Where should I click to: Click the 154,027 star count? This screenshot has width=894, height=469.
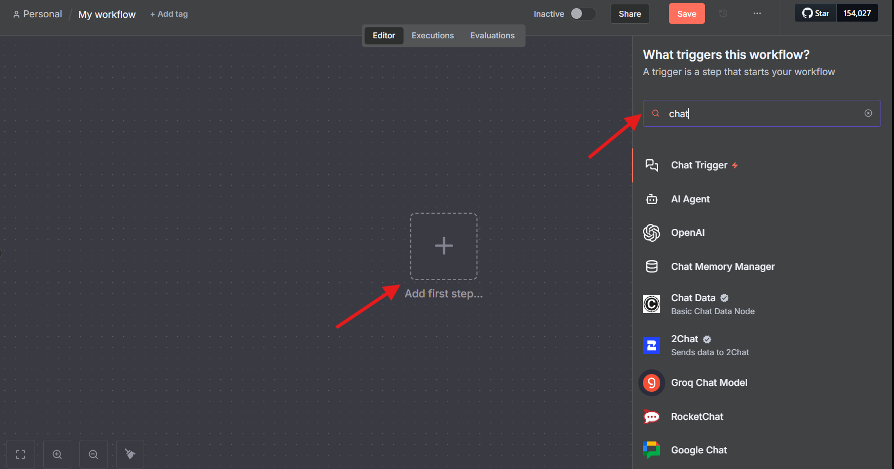[857, 13]
